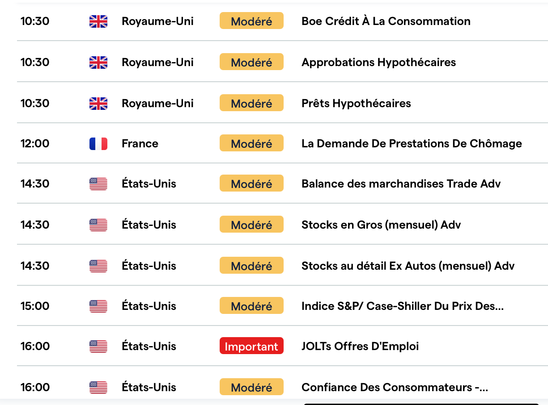Click the French flag icon
Viewport: 548px width, 405px height.
point(98,144)
